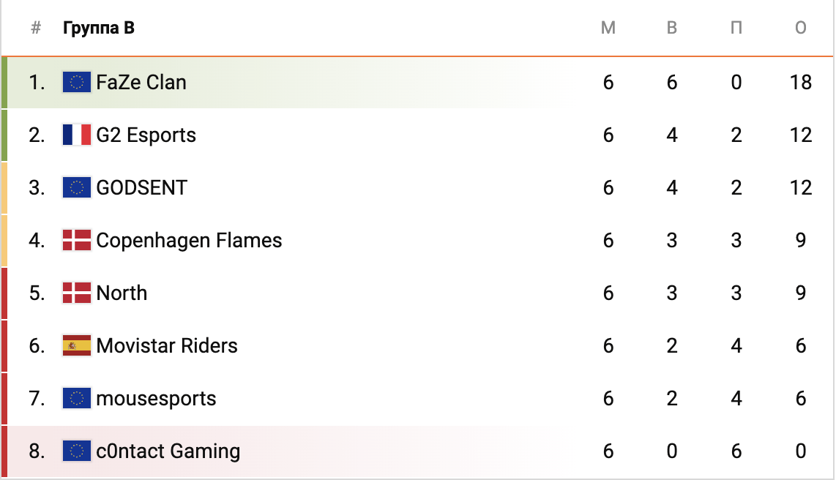Click the Spanish flag beside Movistar Riders
The height and width of the screenshot is (480, 836).
[x=77, y=345]
